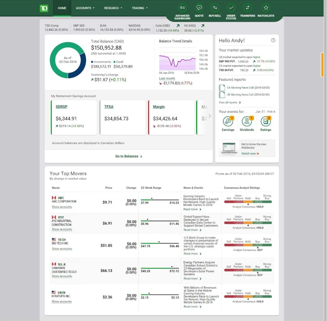Read more on ABC gaming news
The width and height of the screenshot is (327, 321).
point(192,209)
